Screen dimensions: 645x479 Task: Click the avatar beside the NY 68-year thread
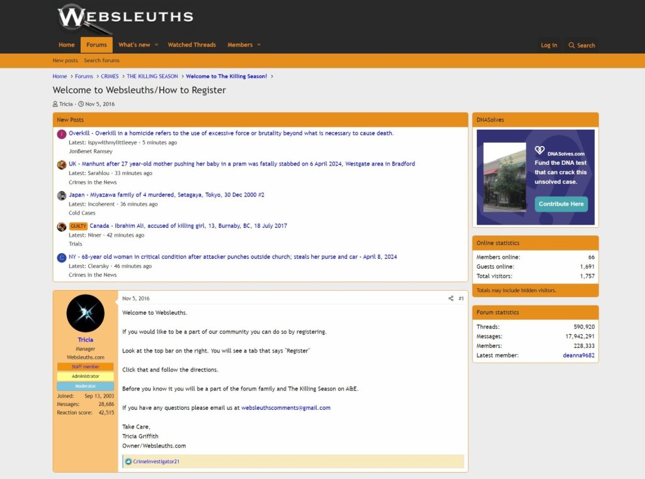(62, 257)
